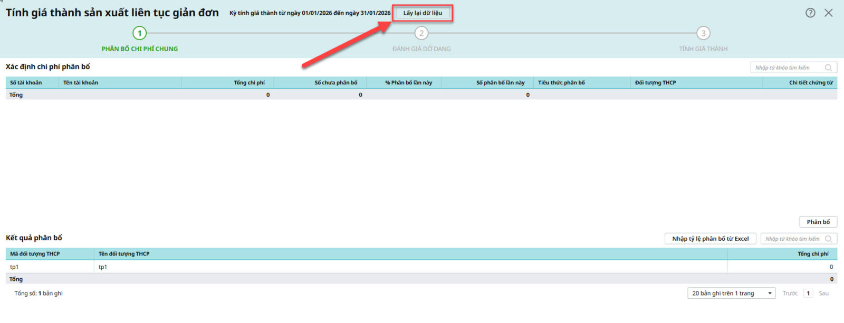Image resolution: width=844 pixels, height=323 pixels.
Task: Click the Sau pagination link
Action: point(823,293)
